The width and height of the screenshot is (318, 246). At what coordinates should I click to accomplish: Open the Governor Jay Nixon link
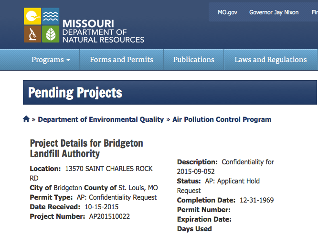[x=274, y=12]
